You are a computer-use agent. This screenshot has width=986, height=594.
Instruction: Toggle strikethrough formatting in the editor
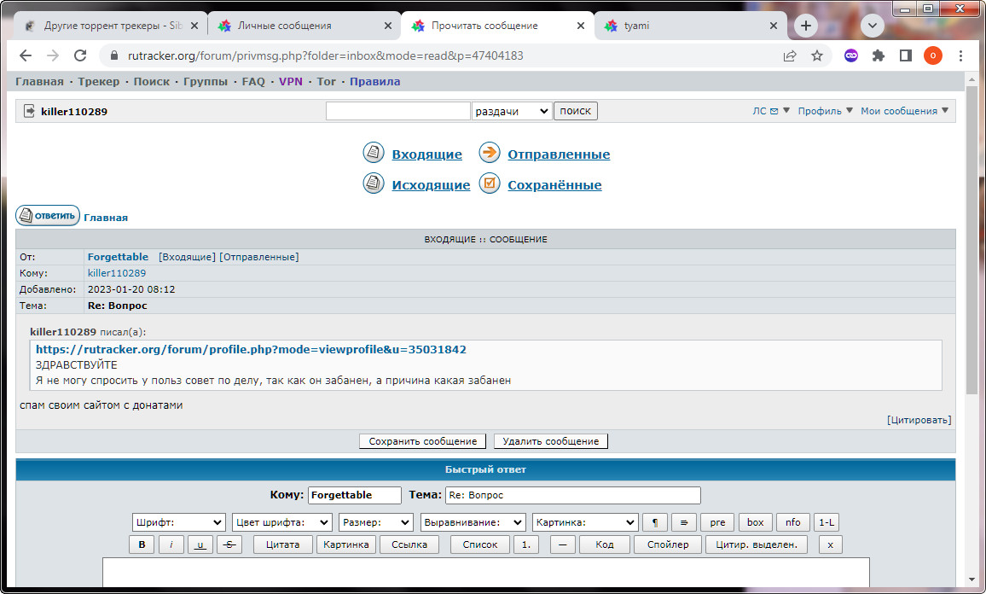[229, 544]
